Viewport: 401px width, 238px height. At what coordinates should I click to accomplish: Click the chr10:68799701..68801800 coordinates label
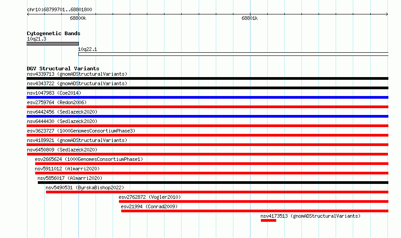coord(59,9)
